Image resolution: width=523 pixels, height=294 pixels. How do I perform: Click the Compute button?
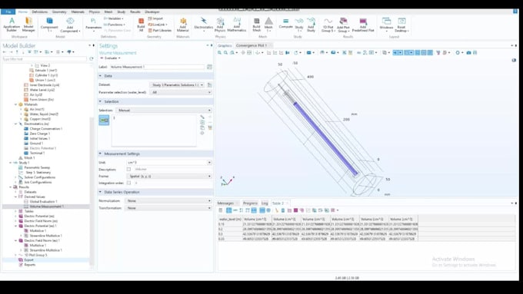(285, 23)
